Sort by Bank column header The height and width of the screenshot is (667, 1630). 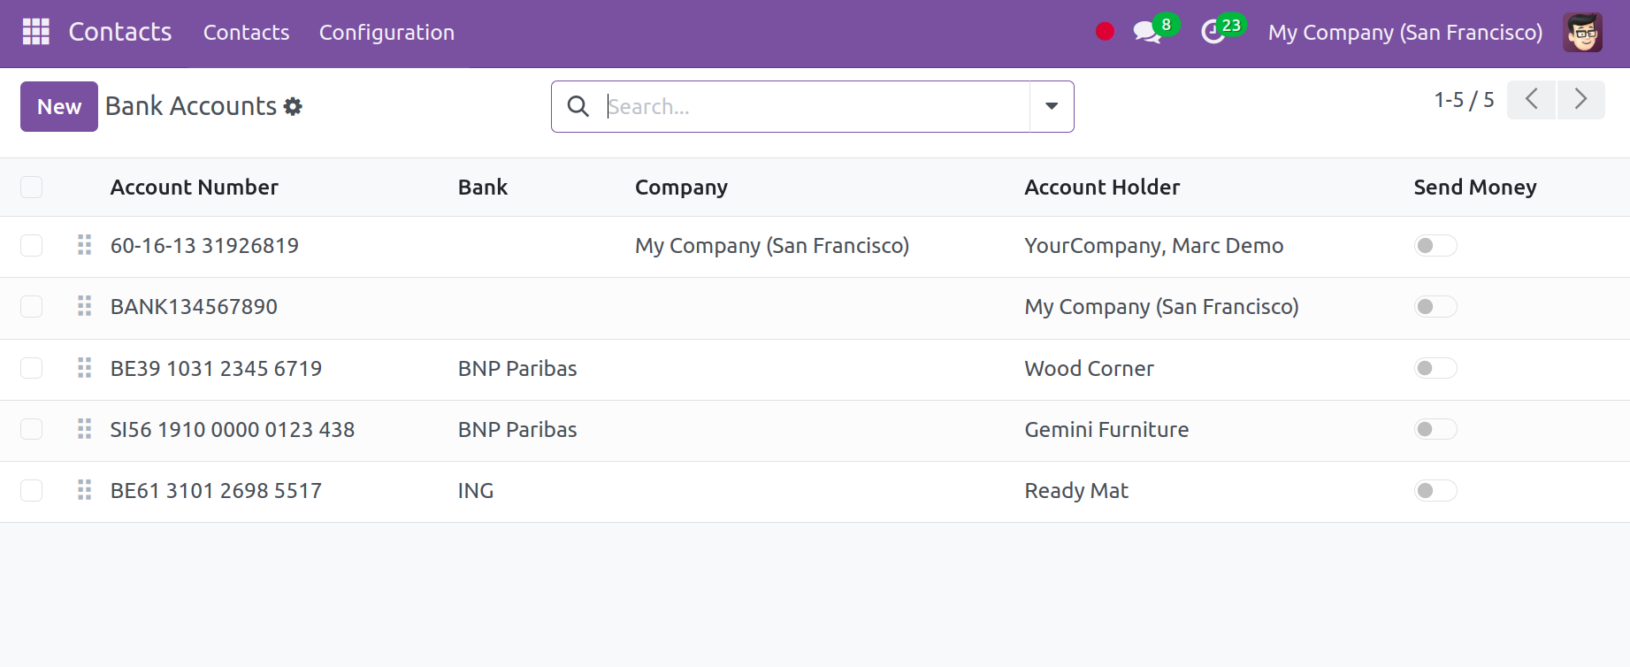(x=483, y=188)
